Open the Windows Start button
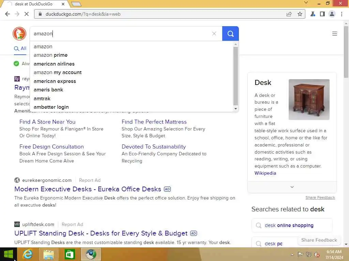The height and width of the screenshot is (261, 349). [9, 254]
